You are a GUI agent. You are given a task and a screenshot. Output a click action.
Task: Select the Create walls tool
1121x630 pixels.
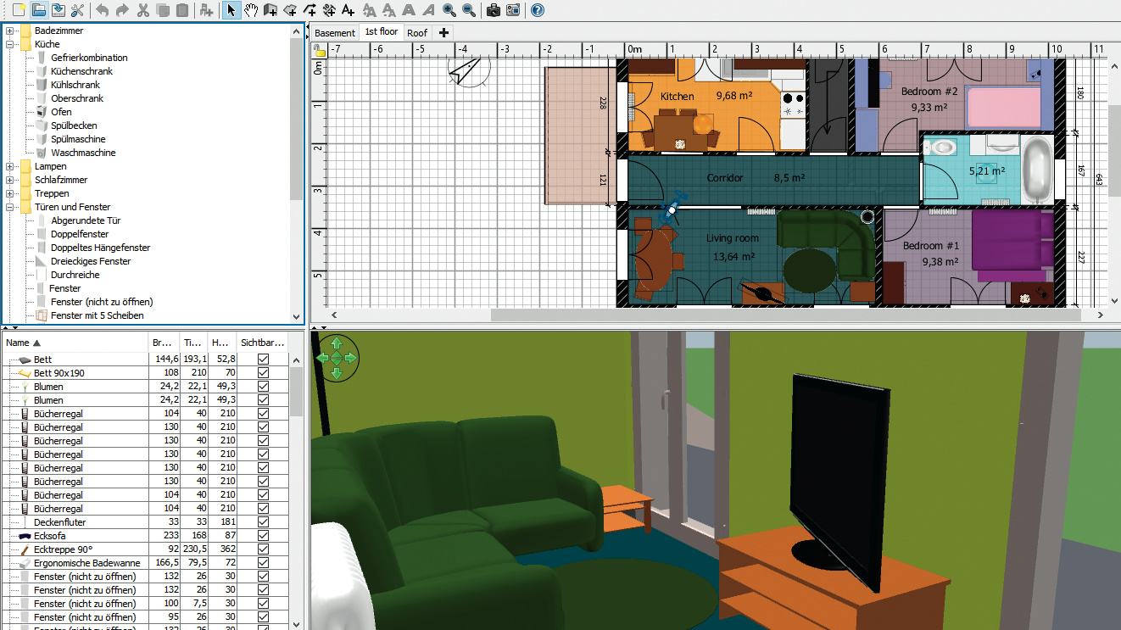click(x=270, y=10)
